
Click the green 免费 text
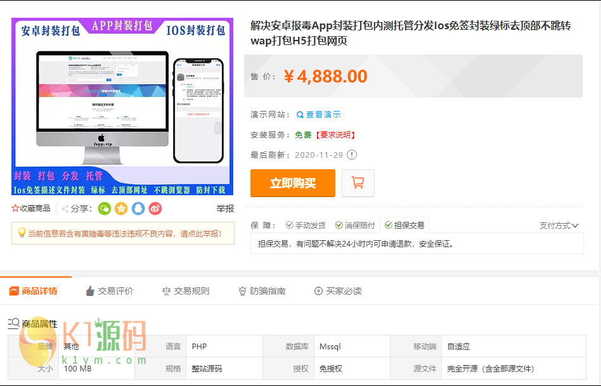click(303, 135)
